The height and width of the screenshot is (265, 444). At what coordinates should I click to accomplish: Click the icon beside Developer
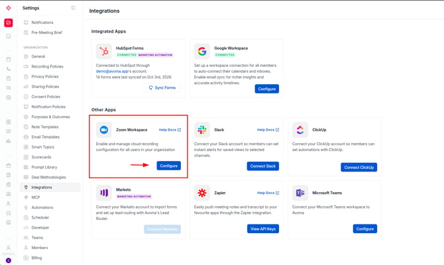26,227
